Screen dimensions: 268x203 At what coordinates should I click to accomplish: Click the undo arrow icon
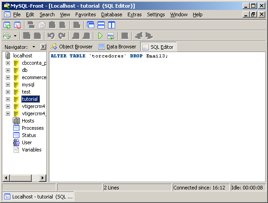[51, 36]
